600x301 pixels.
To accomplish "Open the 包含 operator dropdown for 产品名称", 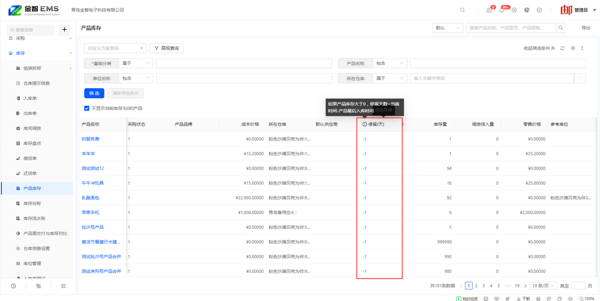I will [390, 63].
